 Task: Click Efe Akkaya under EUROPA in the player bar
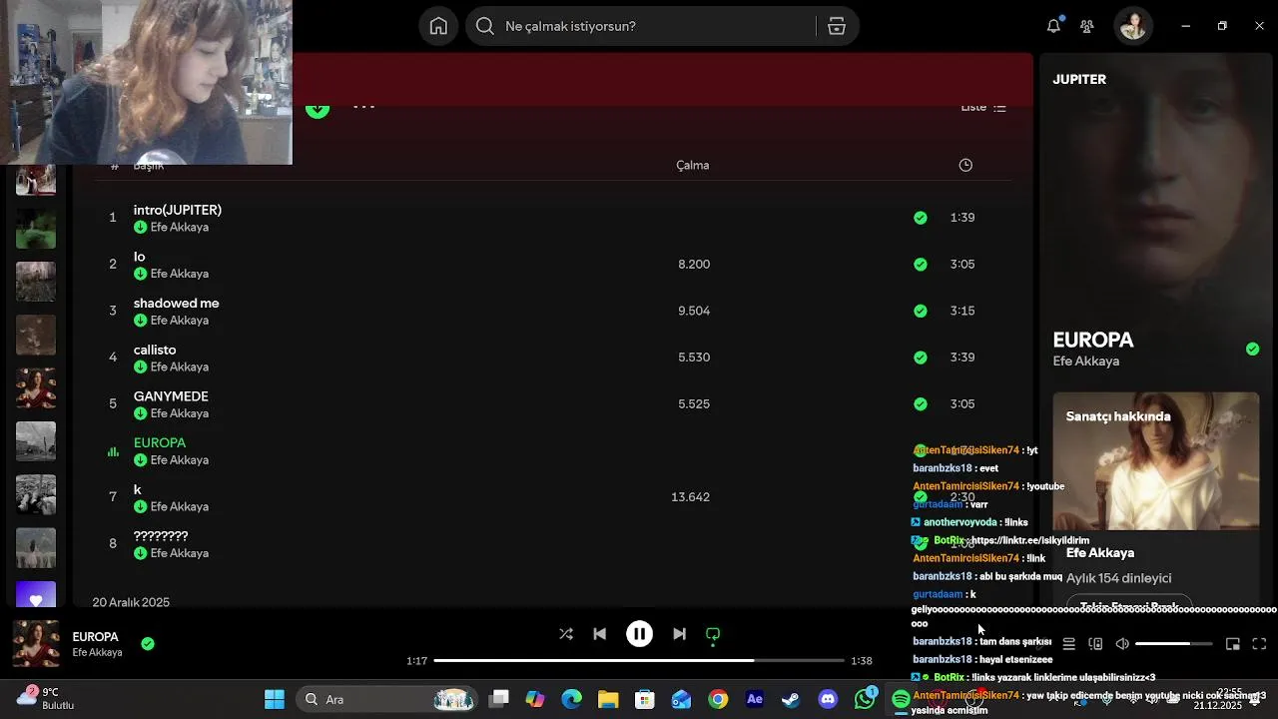click(97, 652)
